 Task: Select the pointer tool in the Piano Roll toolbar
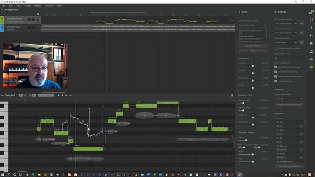[21, 95]
